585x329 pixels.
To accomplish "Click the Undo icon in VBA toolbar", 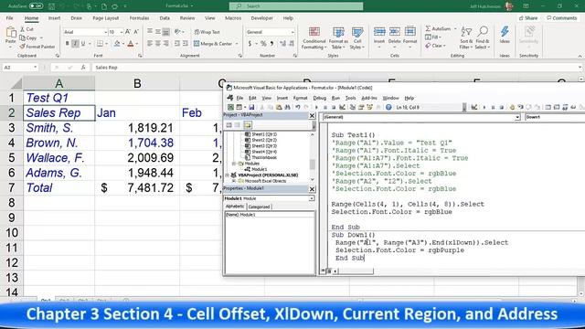I will [298, 107].
